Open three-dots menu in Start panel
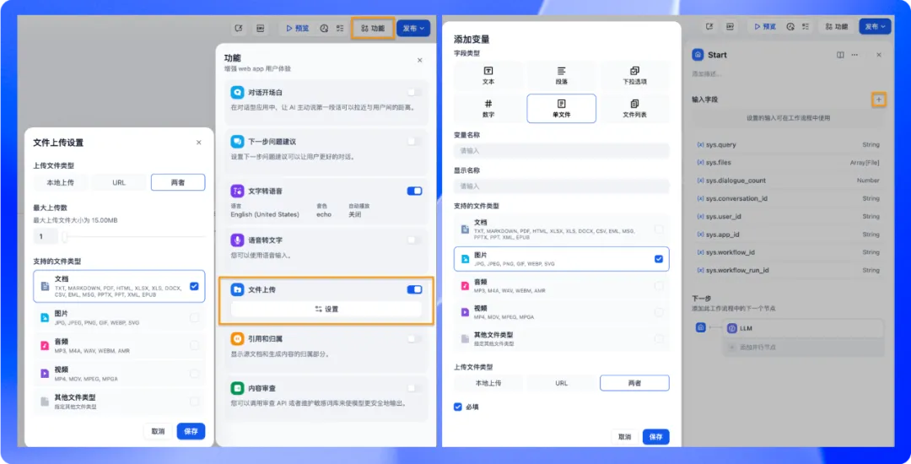This screenshot has height=464, width=911. tap(854, 55)
